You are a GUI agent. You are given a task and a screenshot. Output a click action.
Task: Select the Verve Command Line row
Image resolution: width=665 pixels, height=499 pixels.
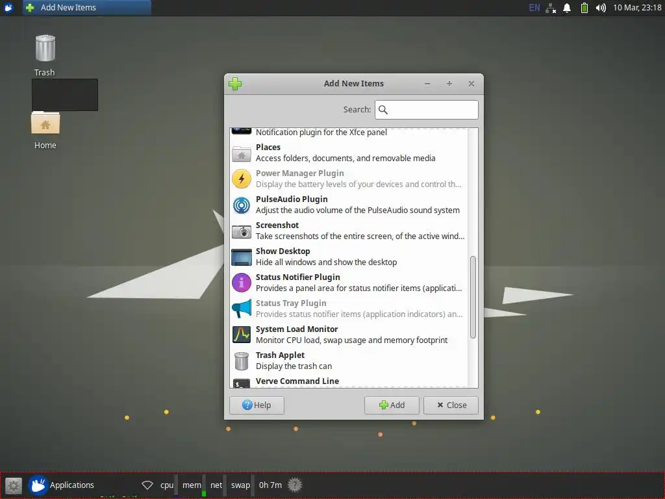pyautogui.click(x=349, y=382)
